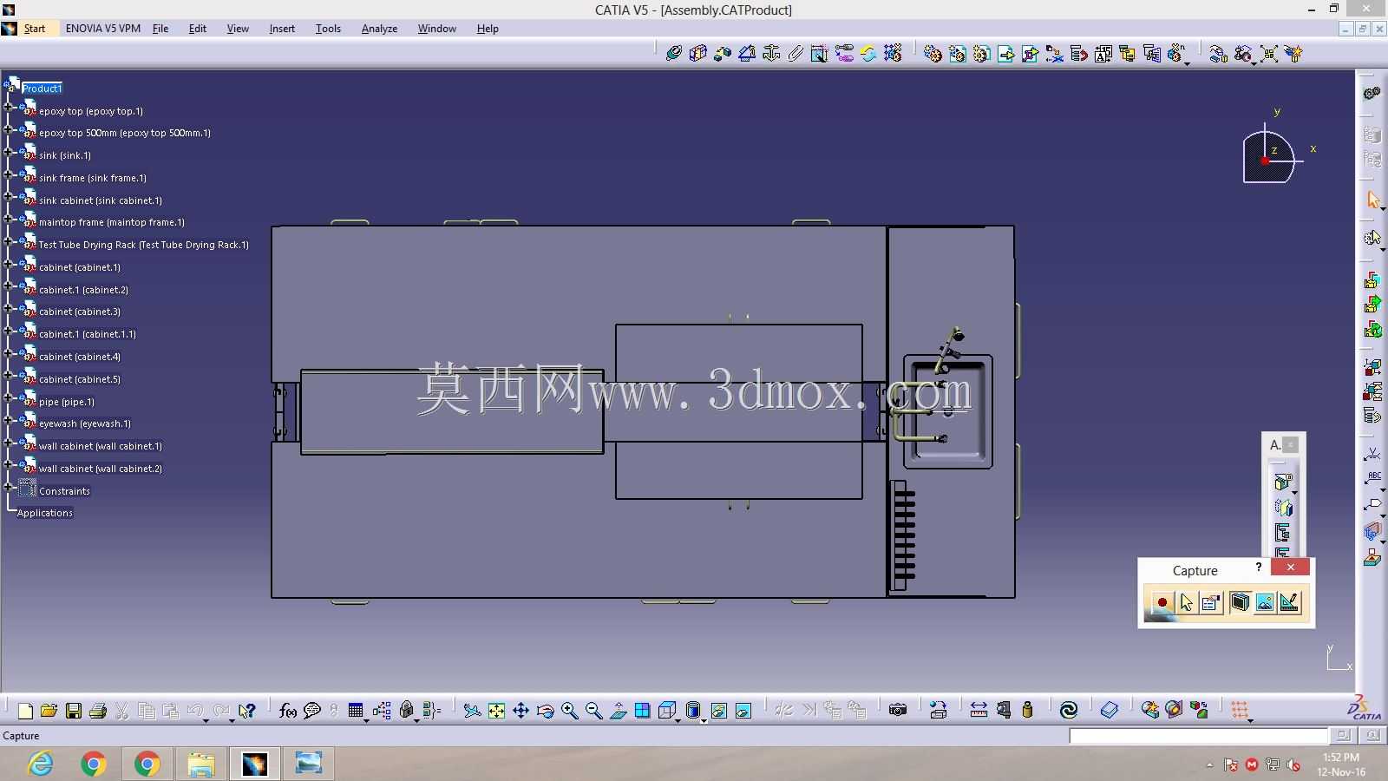This screenshot has width=1388, height=781.
Task: Open the Start menu
Action: click(35, 29)
